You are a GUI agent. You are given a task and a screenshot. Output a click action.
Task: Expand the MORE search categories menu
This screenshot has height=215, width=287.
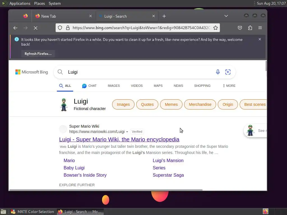[229, 86]
